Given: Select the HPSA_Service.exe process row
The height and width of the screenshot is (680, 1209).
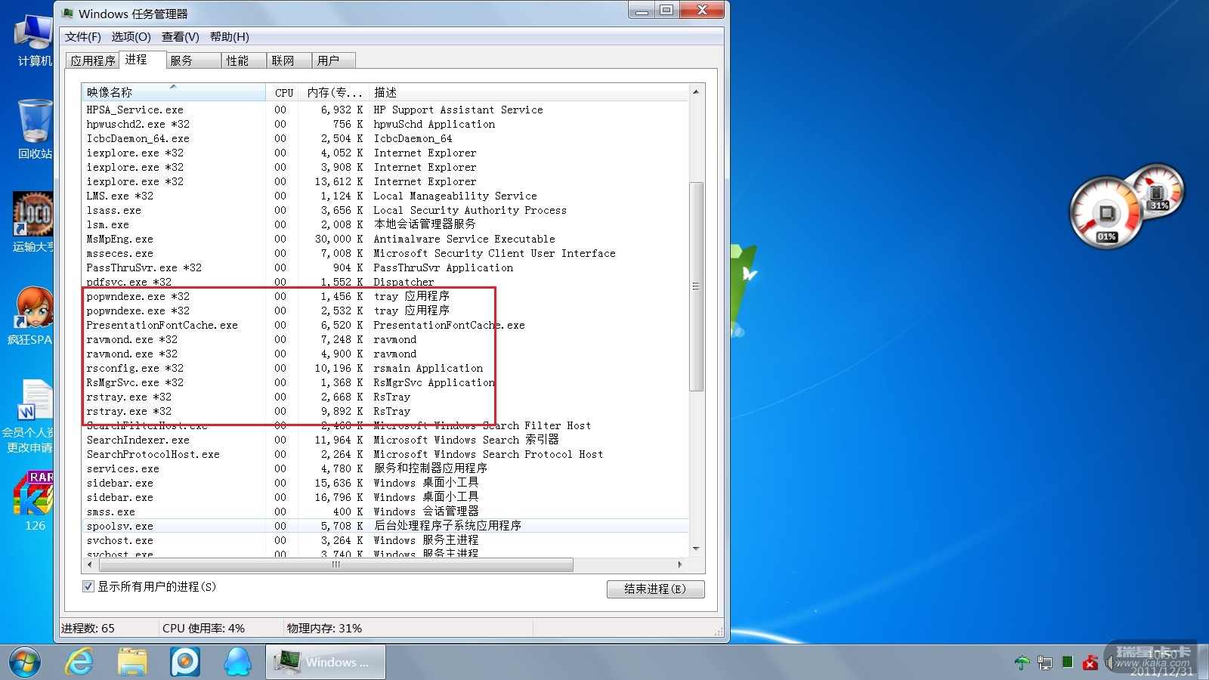Looking at the screenshot, I should tap(385, 110).
